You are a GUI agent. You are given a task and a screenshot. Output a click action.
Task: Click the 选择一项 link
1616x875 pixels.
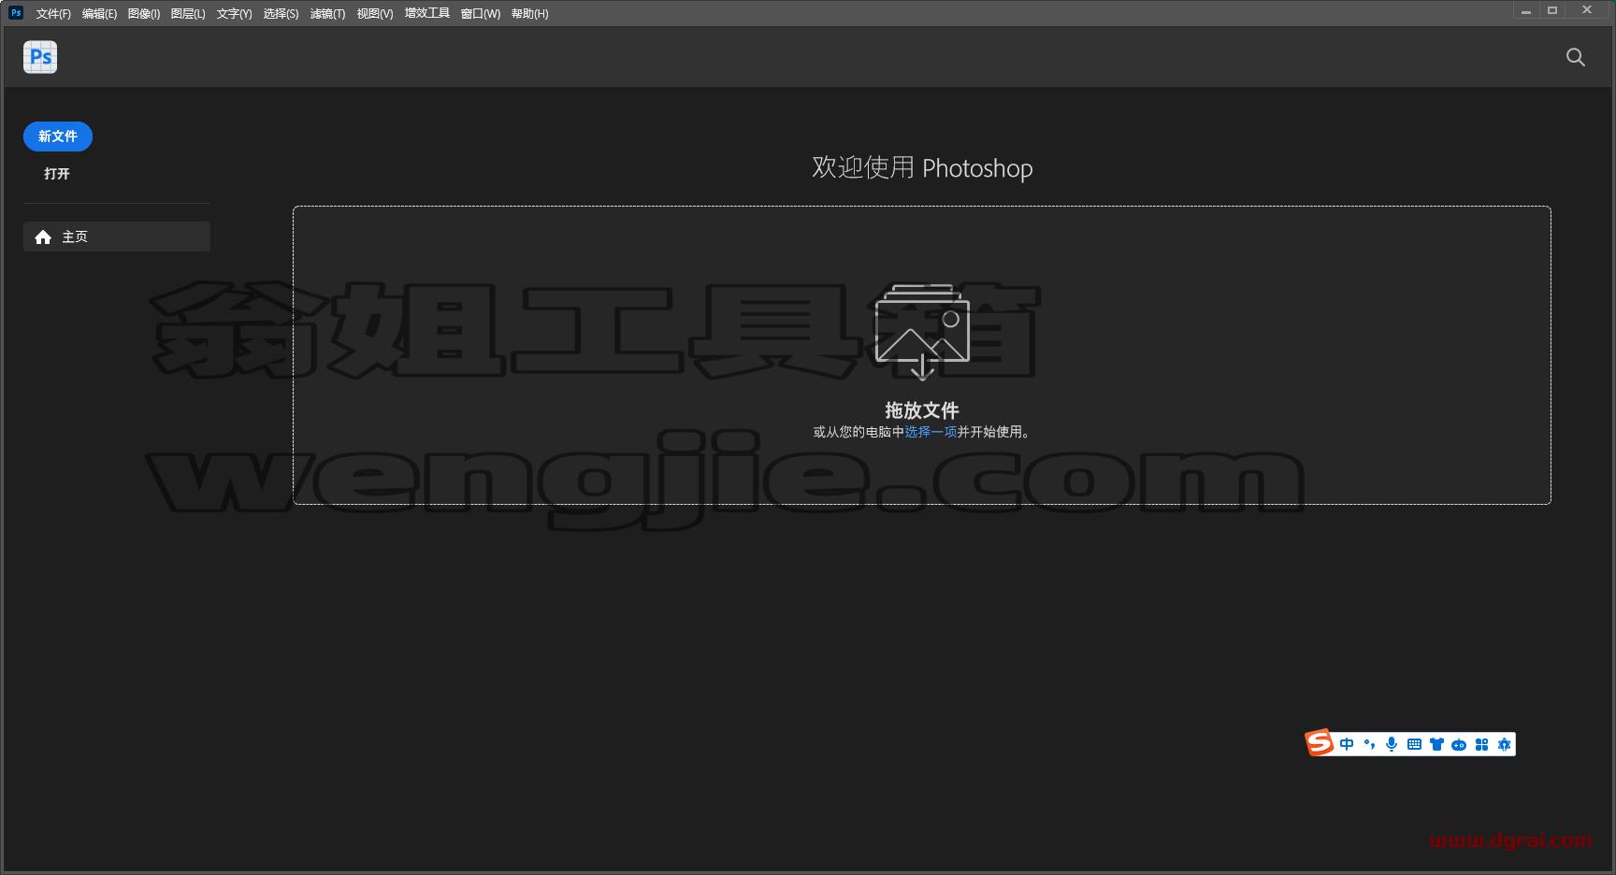click(x=931, y=432)
